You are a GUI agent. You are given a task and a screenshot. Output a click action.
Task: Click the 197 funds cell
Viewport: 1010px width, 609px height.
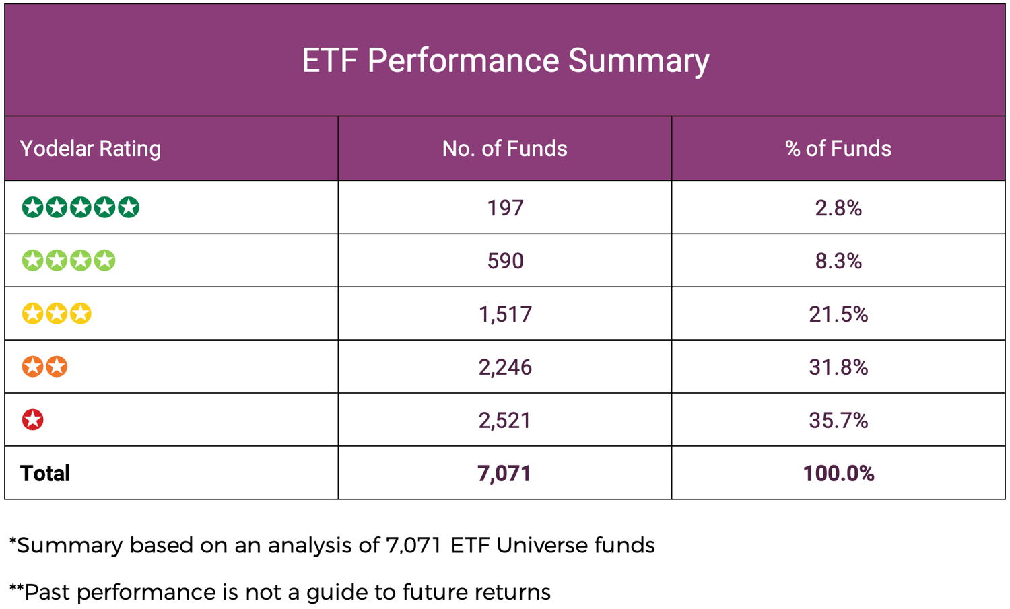point(505,208)
